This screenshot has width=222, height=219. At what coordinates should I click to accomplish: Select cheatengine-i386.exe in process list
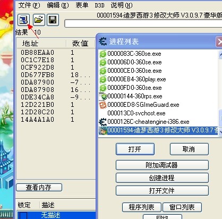pyautogui.click(x=144, y=122)
